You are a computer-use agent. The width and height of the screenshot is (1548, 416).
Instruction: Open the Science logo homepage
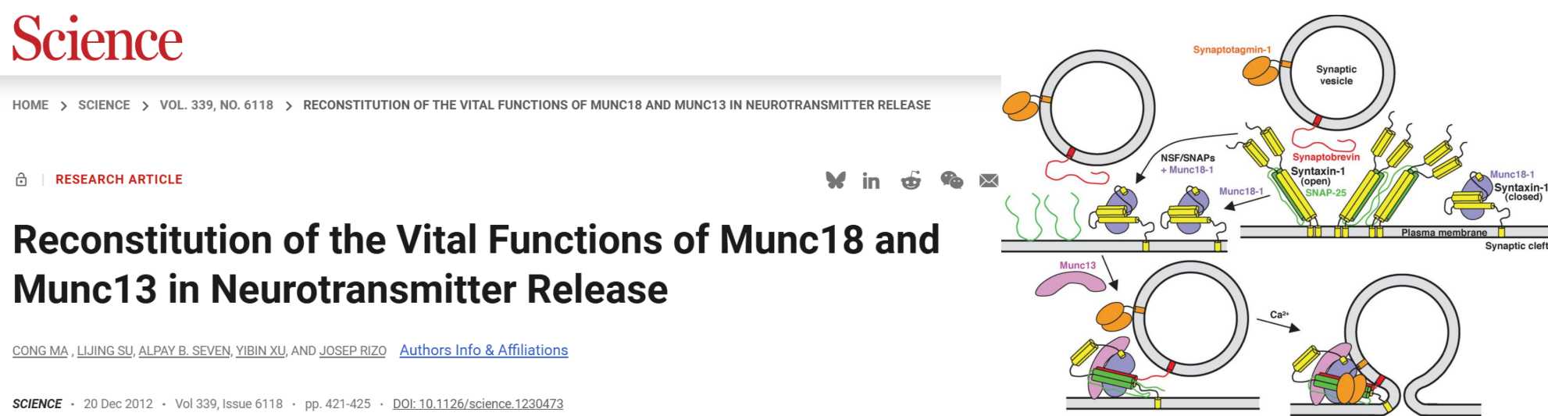[98, 38]
